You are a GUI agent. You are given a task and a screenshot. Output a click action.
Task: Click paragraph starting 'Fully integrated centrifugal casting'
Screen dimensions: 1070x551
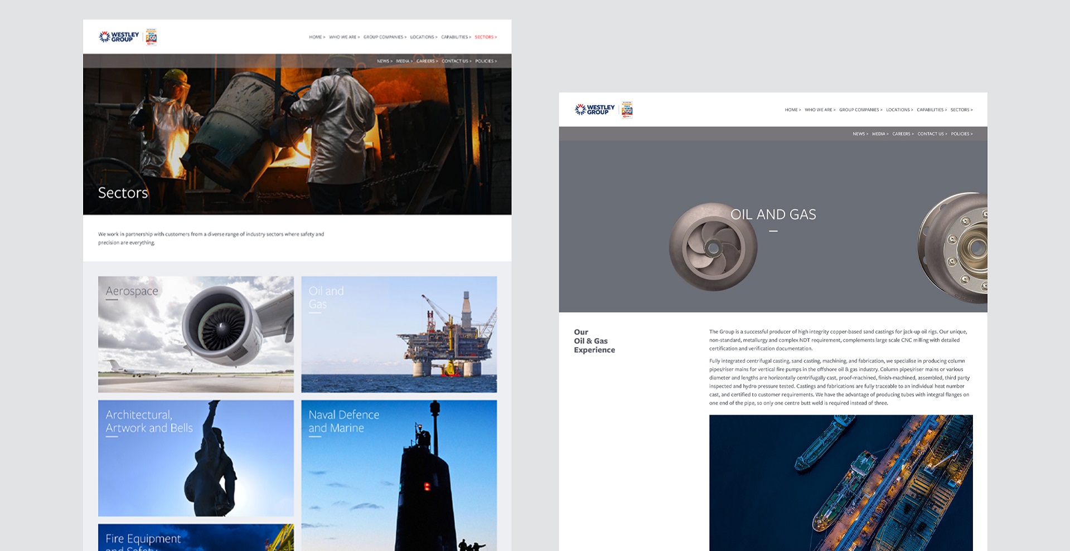tap(839, 382)
